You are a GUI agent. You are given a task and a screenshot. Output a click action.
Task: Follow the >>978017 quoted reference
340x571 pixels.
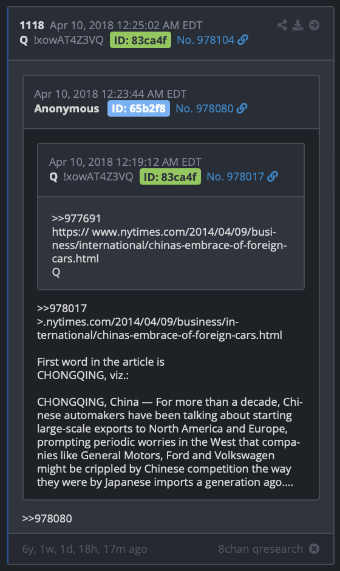(x=62, y=309)
